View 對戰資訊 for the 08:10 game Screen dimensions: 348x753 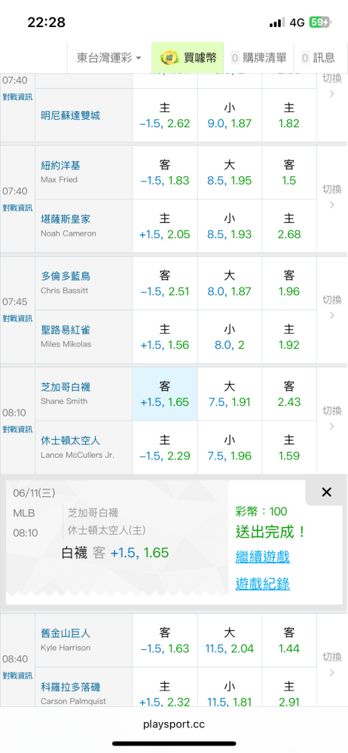tap(17, 429)
